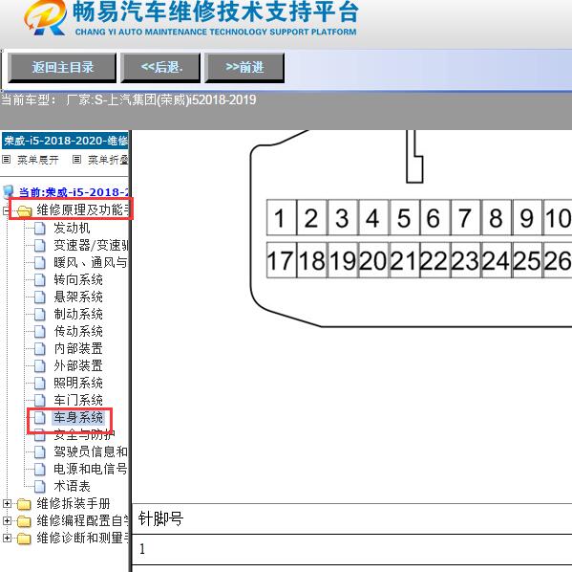
Task: Open the 暖风、通风与空调 page
Action: 91,262
